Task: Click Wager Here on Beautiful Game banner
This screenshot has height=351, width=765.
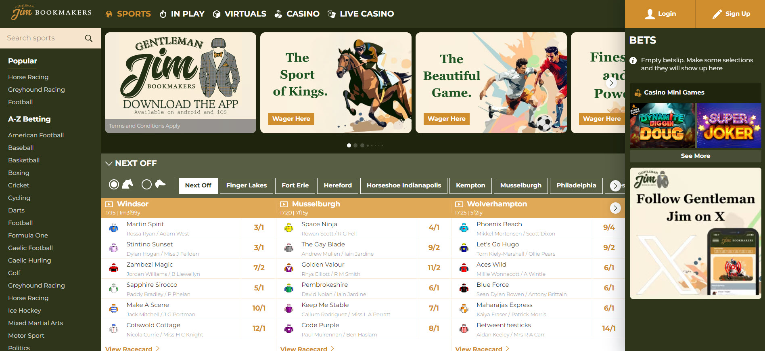Action: [x=447, y=119]
